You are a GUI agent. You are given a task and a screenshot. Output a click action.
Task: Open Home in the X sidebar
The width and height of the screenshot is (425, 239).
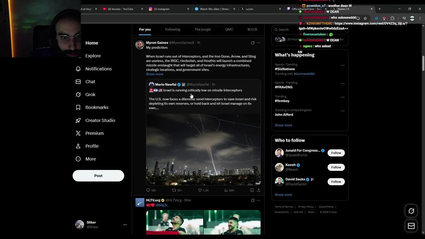point(92,43)
